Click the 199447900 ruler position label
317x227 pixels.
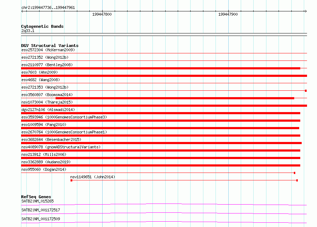[x=228, y=14]
